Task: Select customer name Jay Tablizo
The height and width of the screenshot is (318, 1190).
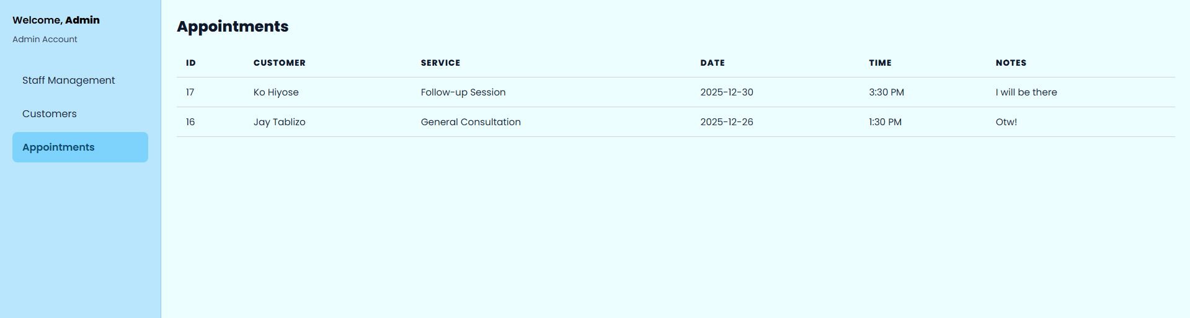Action: 279,122
